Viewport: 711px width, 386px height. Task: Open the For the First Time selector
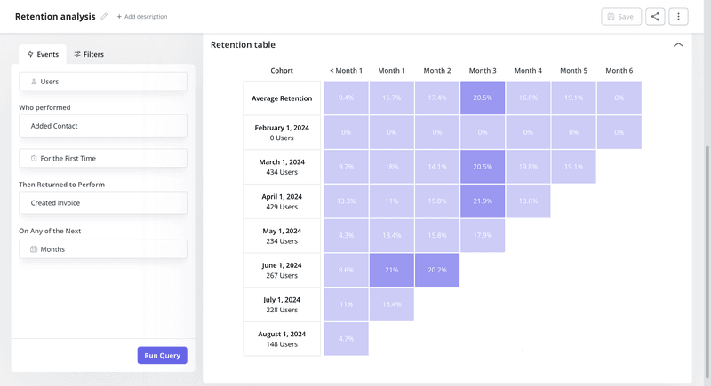[x=103, y=159]
